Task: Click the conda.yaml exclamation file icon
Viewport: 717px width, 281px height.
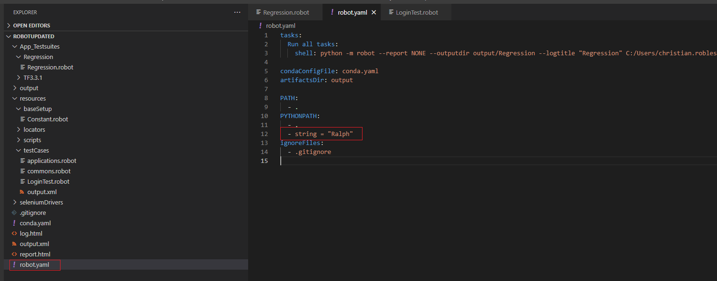Action: click(x=14, y=223)
